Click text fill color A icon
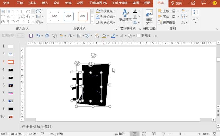Viewport: 220px width, 136px height. (x=135, y=11)
